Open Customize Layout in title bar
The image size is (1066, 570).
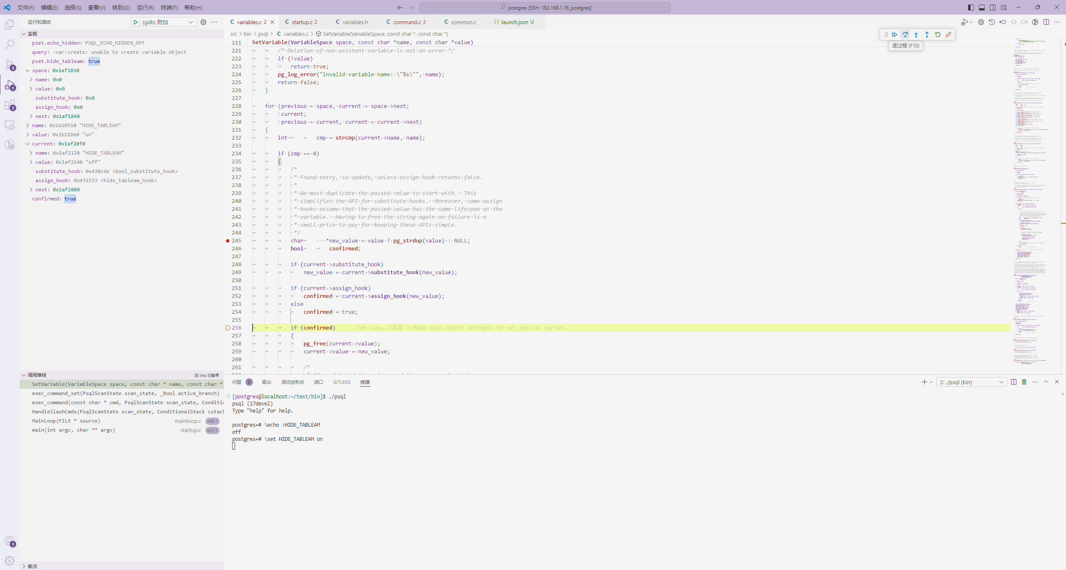tap(1003, 7)
